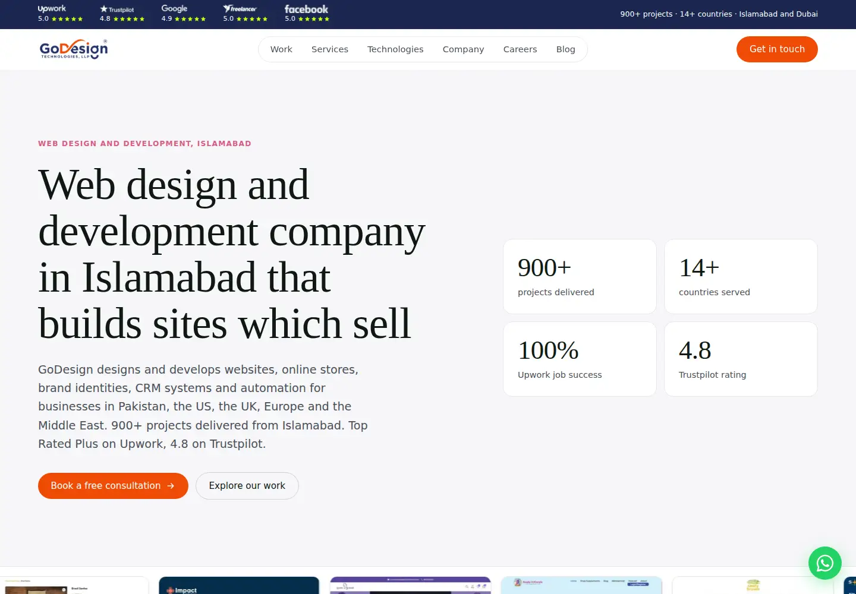Click Book a free consultation button
856x594 pixels.
click(x=113, y=486)
